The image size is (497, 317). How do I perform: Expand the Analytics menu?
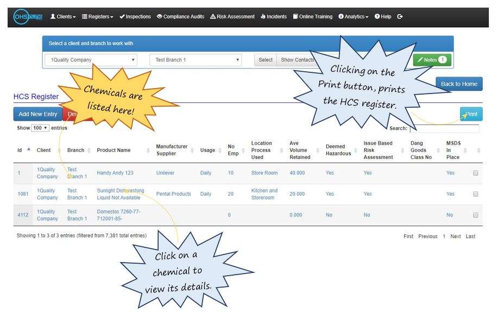[353, 16]
